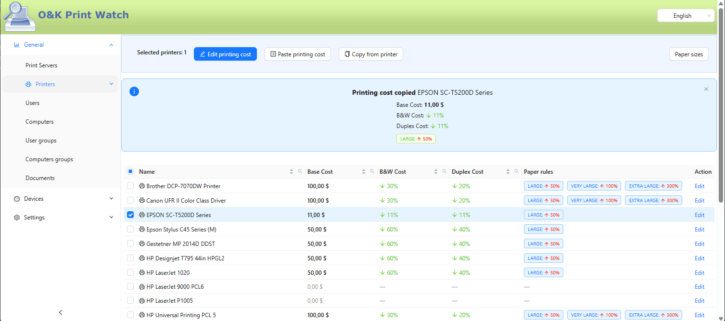
Task: Check the Brother DCP-7070DW Printer checkbox
Action: [130, 186]
